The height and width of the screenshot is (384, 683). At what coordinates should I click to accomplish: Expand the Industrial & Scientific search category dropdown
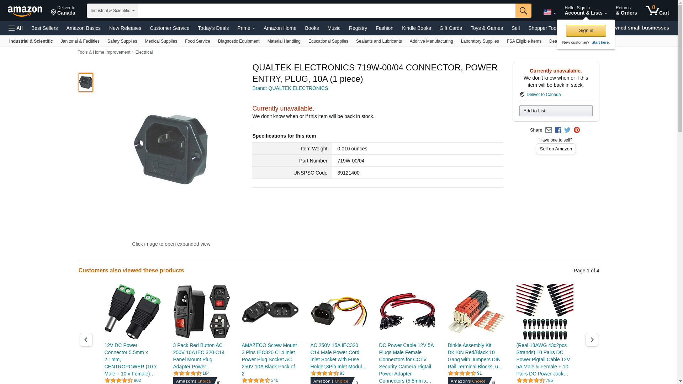tap(112, 11)
